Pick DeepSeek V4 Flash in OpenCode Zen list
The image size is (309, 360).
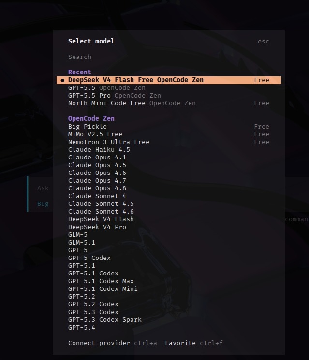pyautogui.click(x=169, y=219)
